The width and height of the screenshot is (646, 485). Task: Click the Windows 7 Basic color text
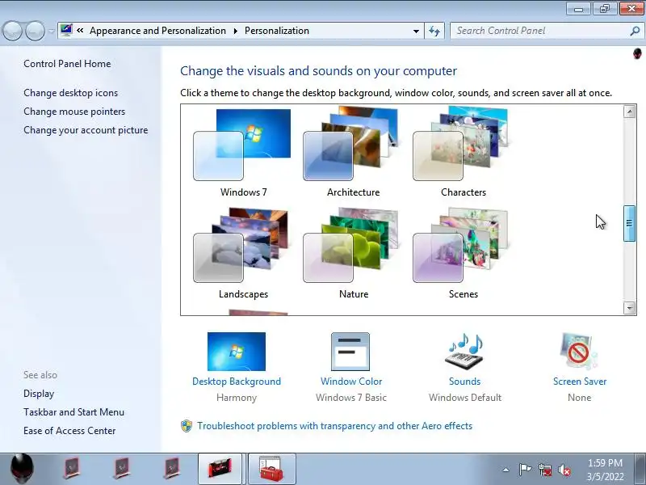[351, 398]
